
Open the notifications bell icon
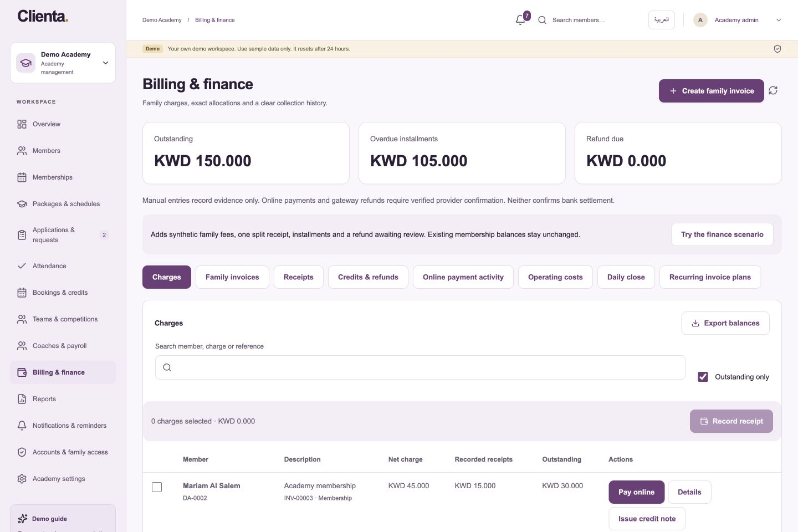point(520,20)
